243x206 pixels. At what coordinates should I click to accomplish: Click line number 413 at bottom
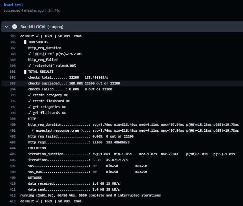13,201
